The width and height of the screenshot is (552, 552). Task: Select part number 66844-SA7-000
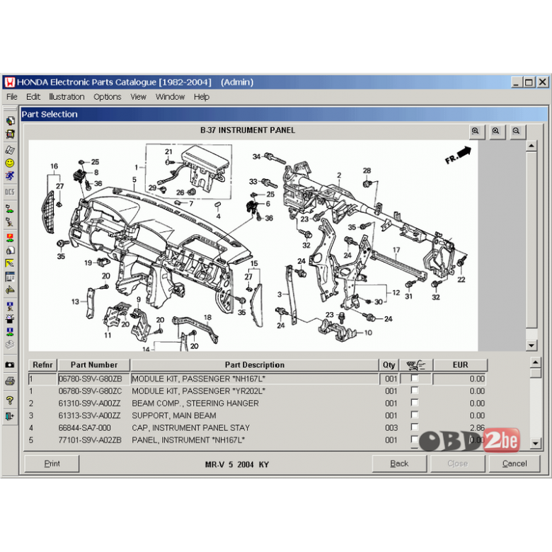[84, 427]
